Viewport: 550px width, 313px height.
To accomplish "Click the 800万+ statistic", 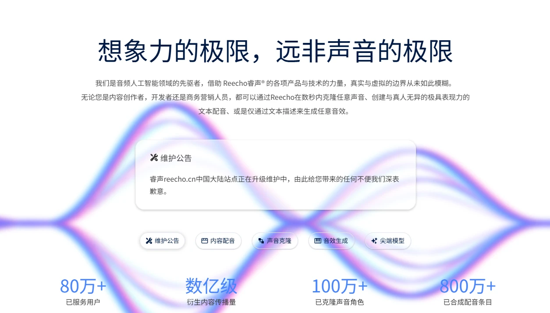I will click(x=468, y=286).
